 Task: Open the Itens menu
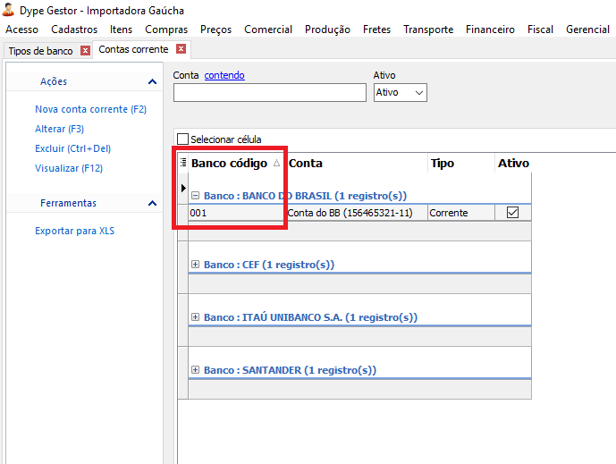[x=121, y=30]
